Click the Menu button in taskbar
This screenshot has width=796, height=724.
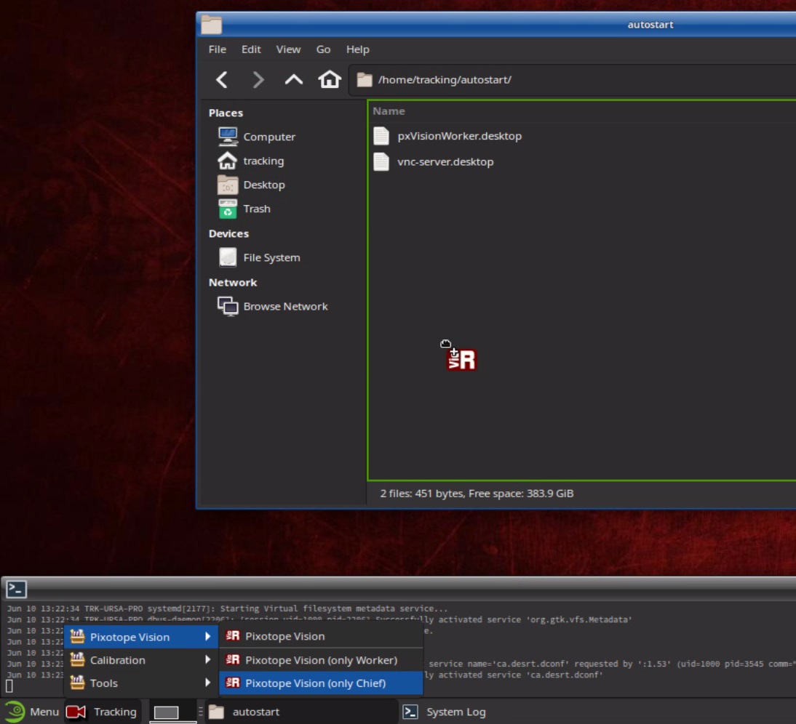[x=33, y=712]
